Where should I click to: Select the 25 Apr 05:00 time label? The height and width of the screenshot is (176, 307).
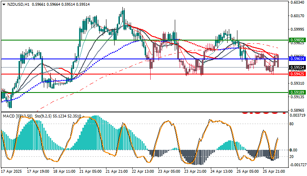click(248, 171)
